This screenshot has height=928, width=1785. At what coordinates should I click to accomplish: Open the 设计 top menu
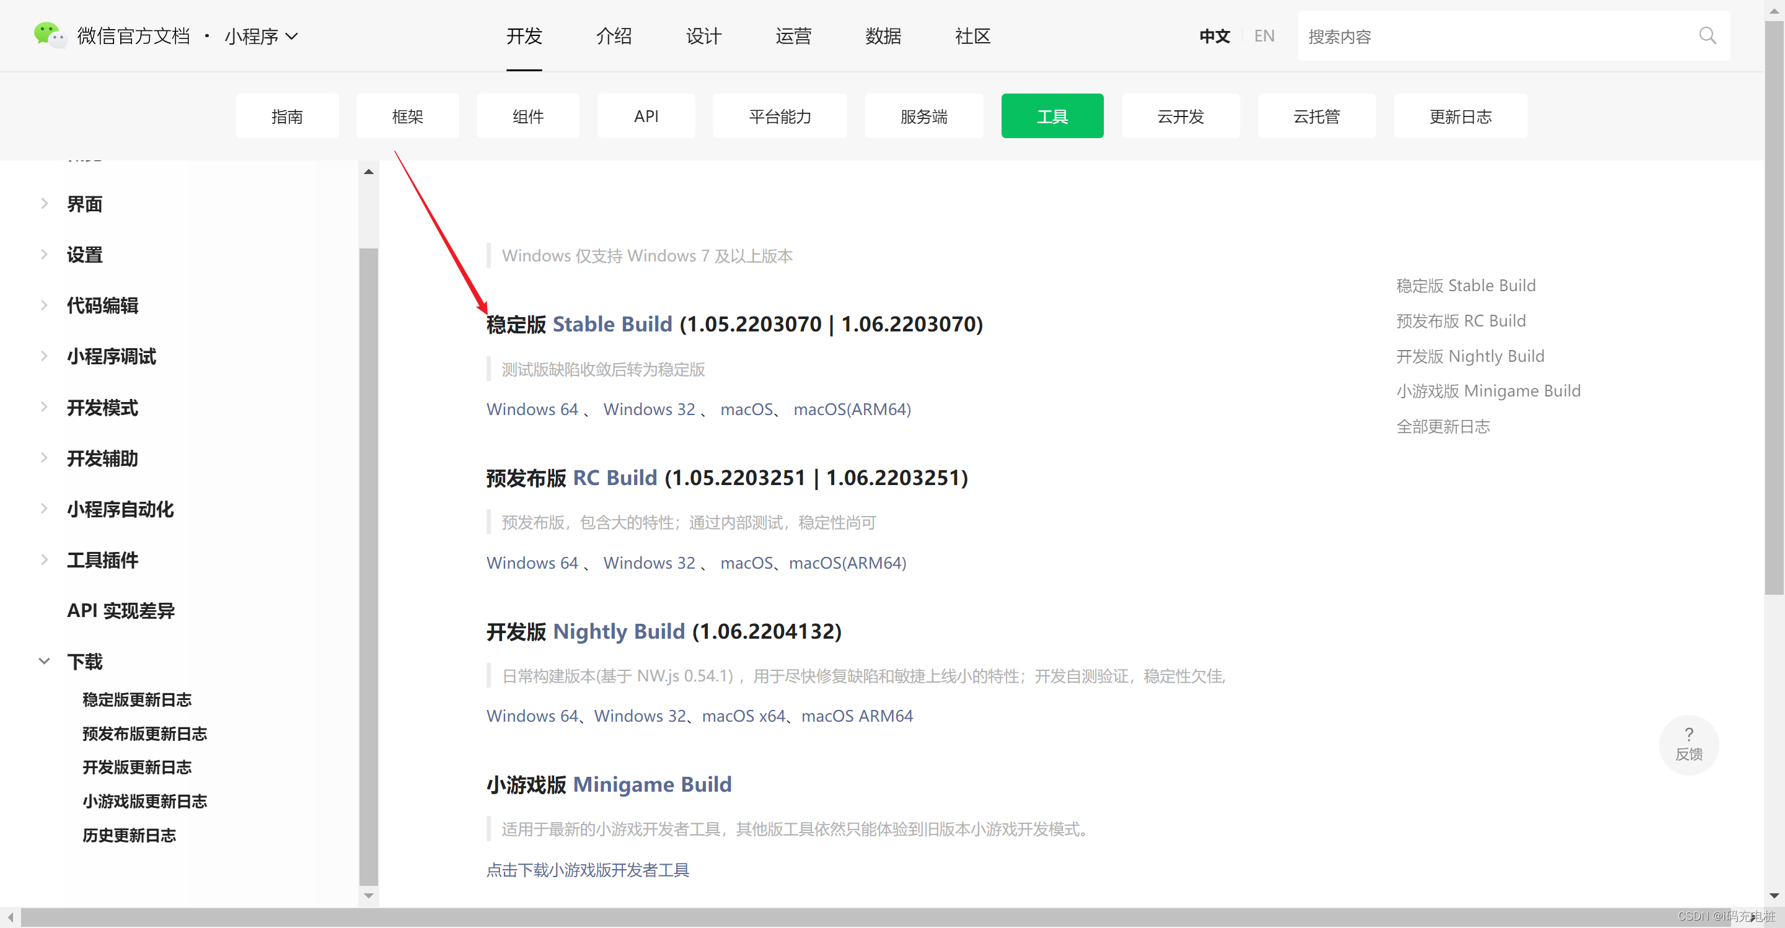(703, 36)
